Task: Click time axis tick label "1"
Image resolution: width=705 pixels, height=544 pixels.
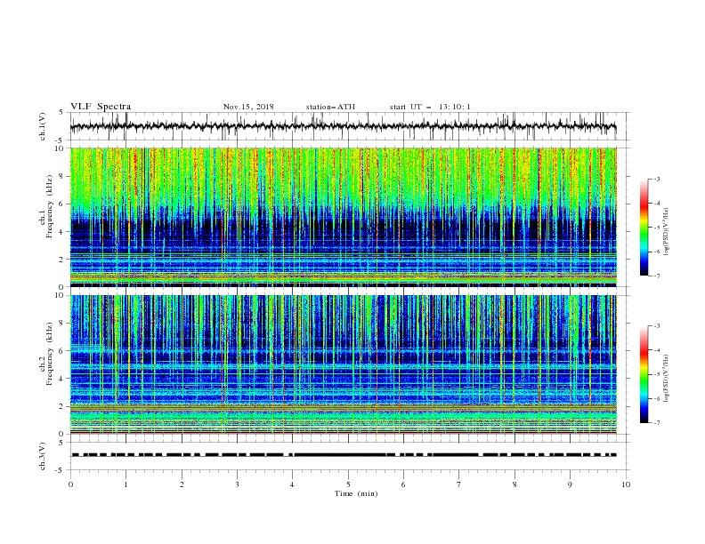Action: click(126, 484)
